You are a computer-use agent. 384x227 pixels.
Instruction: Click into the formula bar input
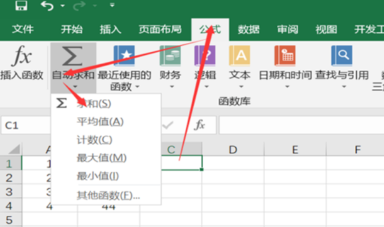pos(302,125)
